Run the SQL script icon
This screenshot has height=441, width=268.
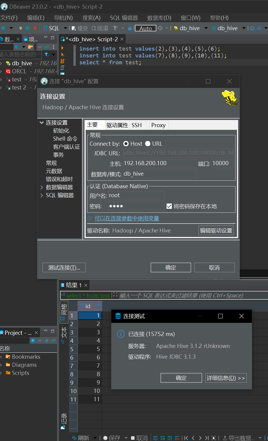click(x=62, y=61)
